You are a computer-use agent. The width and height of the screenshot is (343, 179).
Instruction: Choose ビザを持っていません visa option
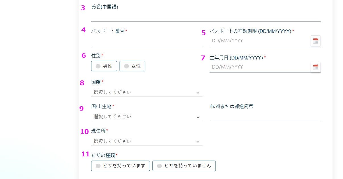pyautogui.click(x=184, y=166)
